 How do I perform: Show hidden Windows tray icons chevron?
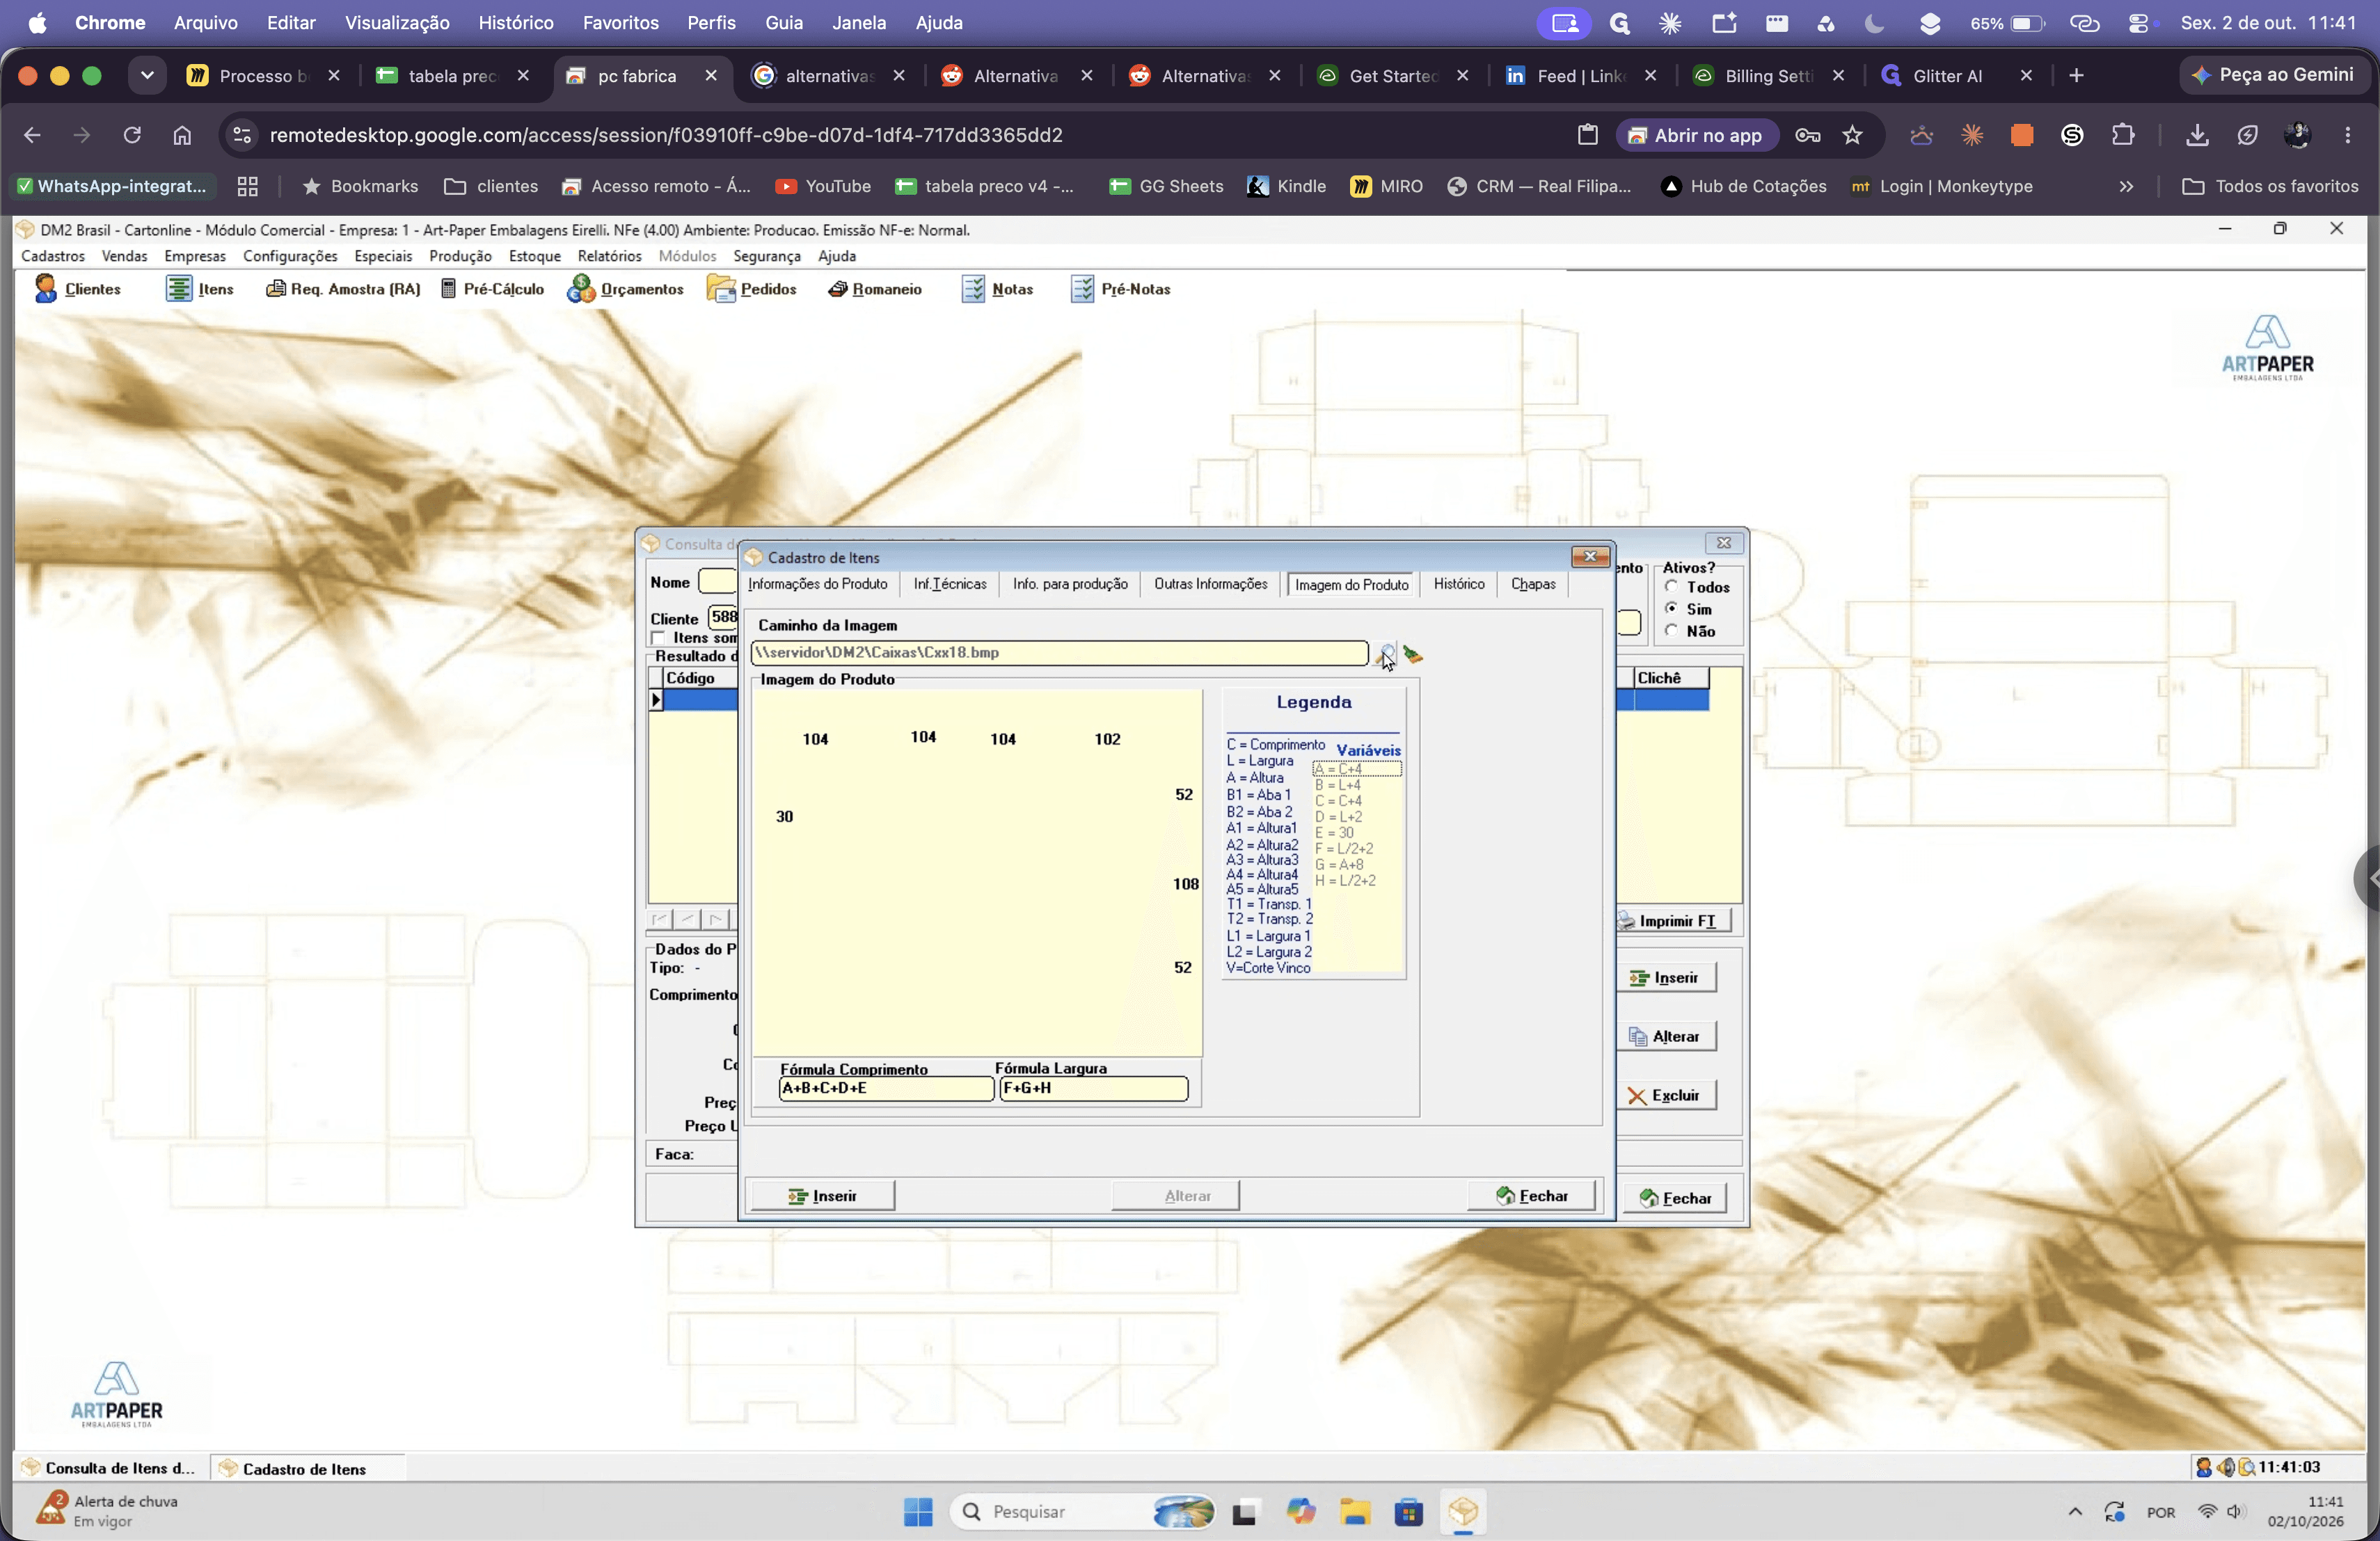(2075, 1511)
